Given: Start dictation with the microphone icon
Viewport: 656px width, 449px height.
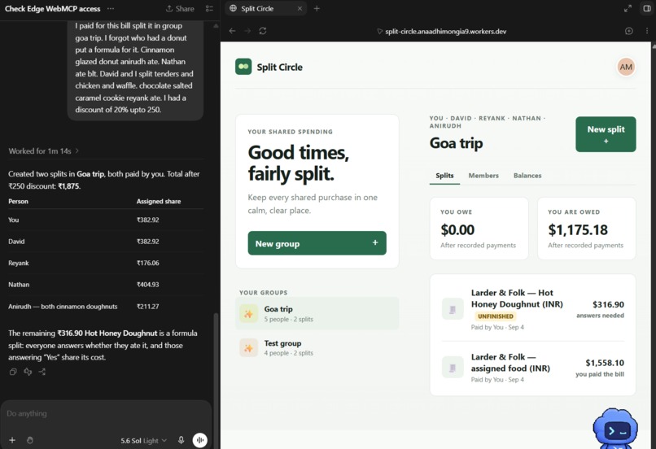Looking at the screenshot, I should pyautogui.click(x=181, y=440).
